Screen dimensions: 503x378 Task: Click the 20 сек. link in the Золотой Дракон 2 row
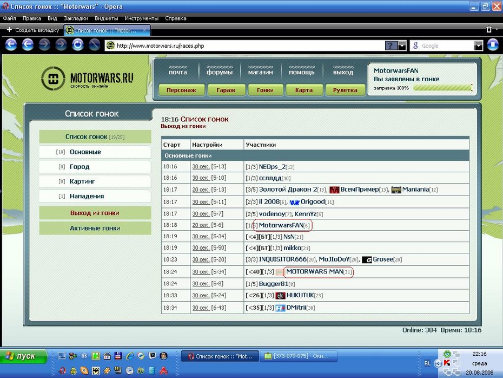point(201,190)
